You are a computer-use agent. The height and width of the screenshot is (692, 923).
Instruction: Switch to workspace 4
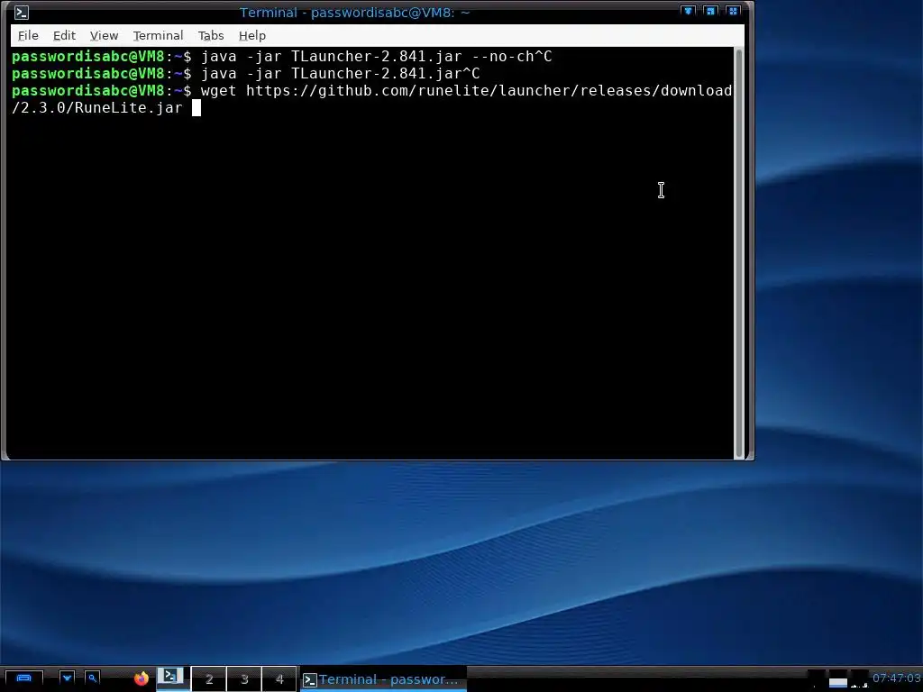(x=279, y=679)
